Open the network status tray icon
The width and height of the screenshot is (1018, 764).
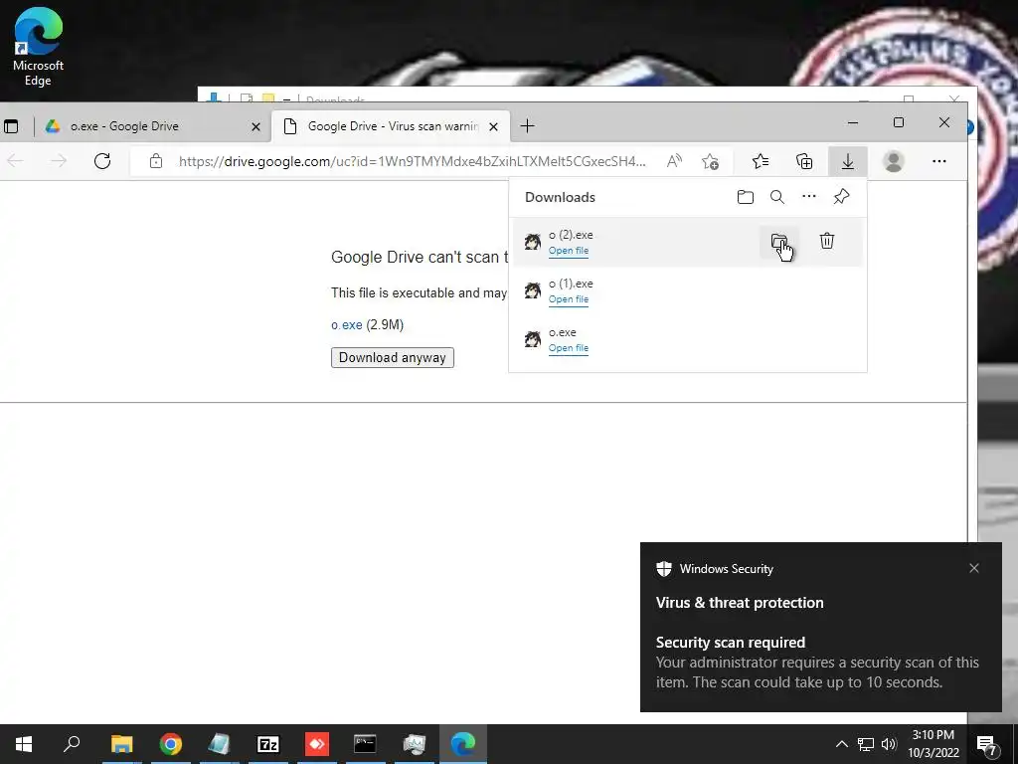pos(866,744)
